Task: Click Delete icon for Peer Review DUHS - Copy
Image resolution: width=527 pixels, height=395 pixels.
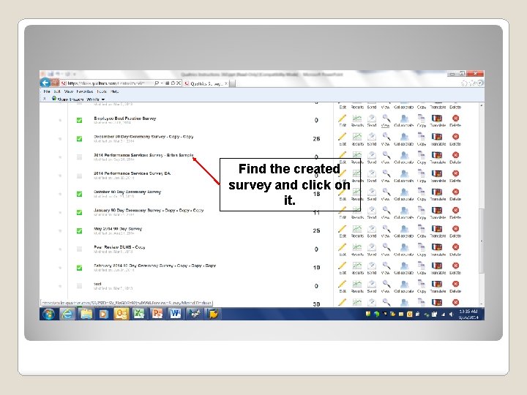Action: coord(455,247)
